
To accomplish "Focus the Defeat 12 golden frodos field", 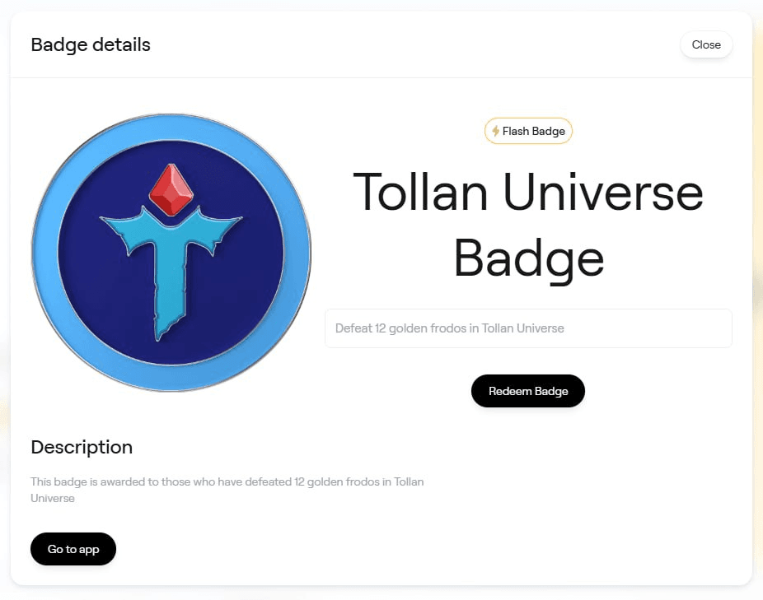I will click(528, 328).
